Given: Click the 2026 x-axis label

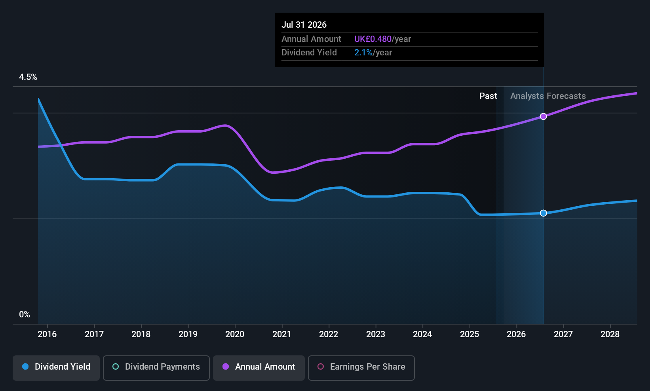Looking at the screenshot, I should pyautogui.click(x=516, y=334).
